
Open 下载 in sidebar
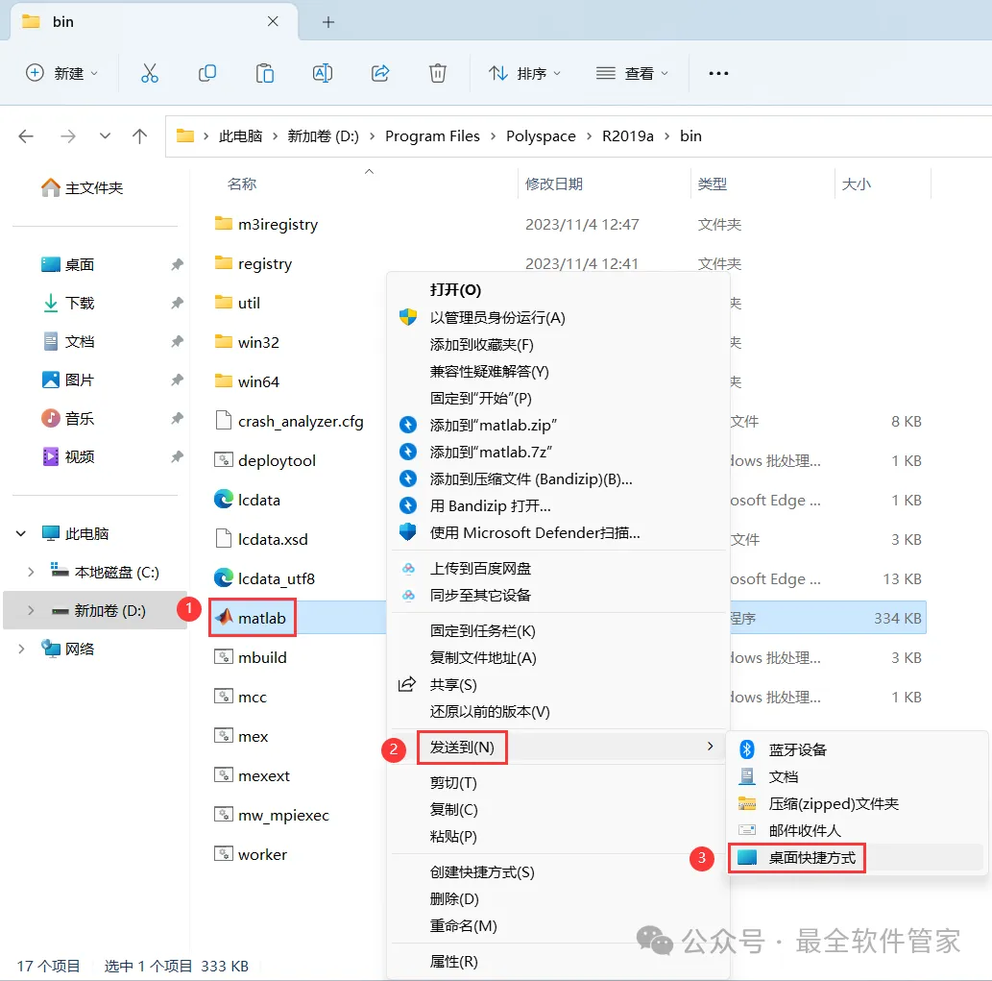click(79, 304)
